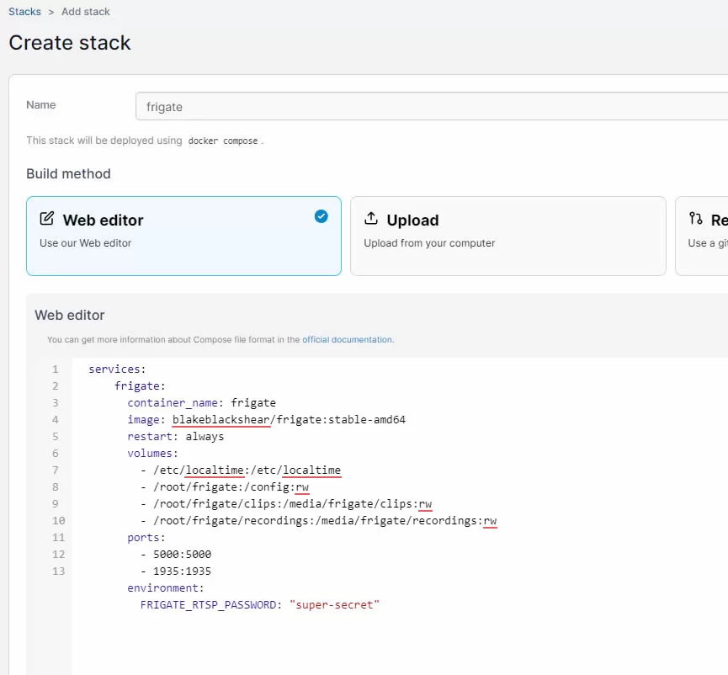Click line number 13 in the gutter

[x=59, y=571]
